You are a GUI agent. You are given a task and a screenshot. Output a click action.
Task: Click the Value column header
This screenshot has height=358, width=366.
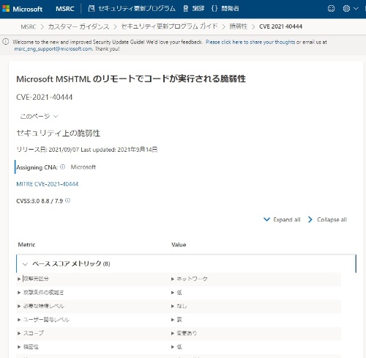point(179,244)
